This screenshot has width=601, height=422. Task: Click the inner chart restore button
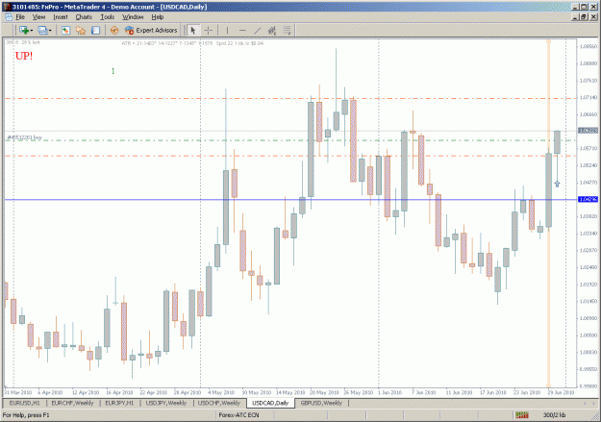(584, 17)
